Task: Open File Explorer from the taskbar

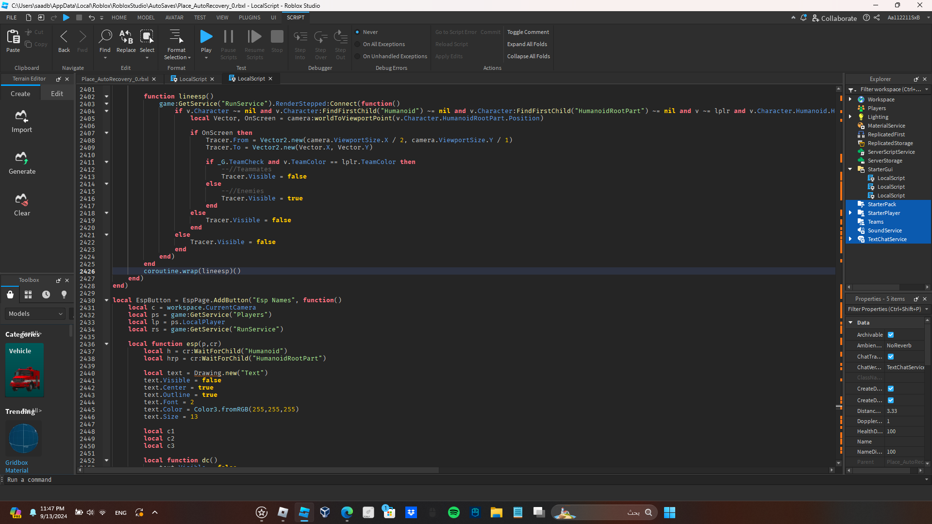Action: 496,512
